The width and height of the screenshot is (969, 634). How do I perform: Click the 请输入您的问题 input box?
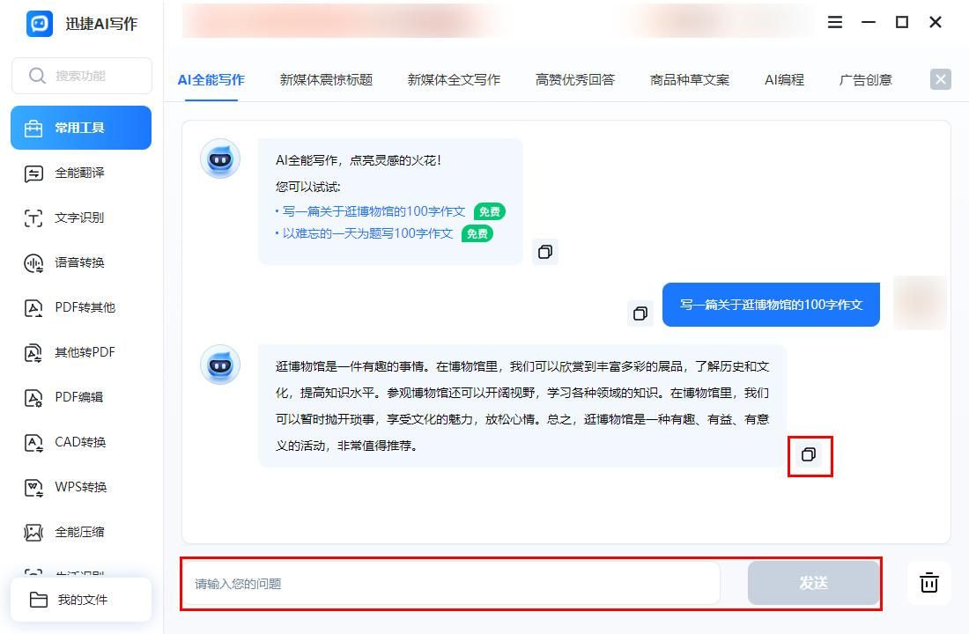453,583
